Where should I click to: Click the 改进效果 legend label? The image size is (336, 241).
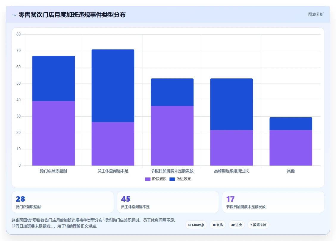[184, 179]
